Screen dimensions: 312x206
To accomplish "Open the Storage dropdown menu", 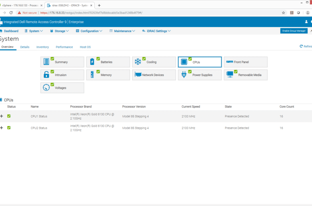I will 59,31.
